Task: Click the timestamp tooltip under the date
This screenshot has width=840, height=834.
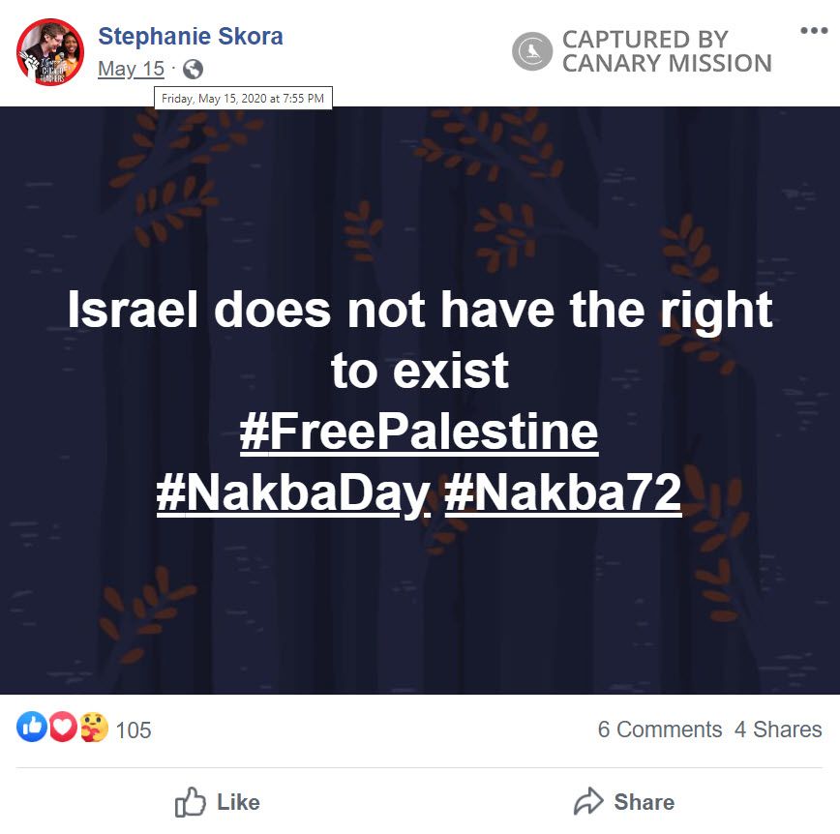Action: click(x=242, y=97)
